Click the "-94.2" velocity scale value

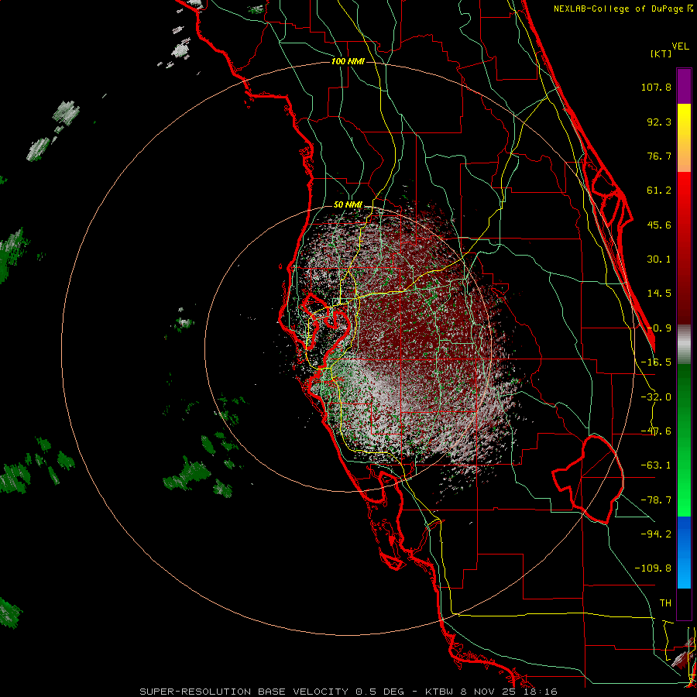pos(656,534)
